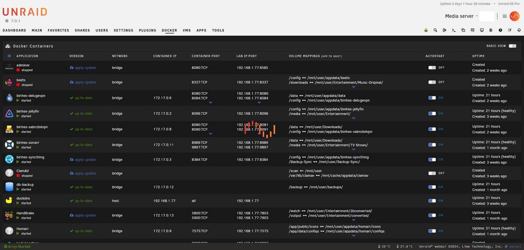This screenshot has width=524, height=250.
Task: Click the binhex-jellyfin container icon
Action: coord(9,113)
